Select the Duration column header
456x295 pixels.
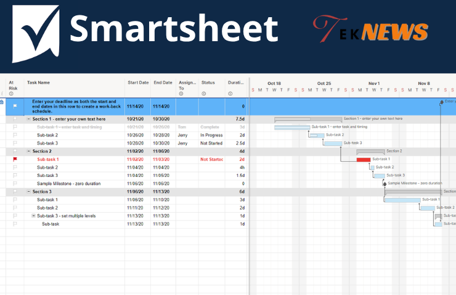click(236, 87)
